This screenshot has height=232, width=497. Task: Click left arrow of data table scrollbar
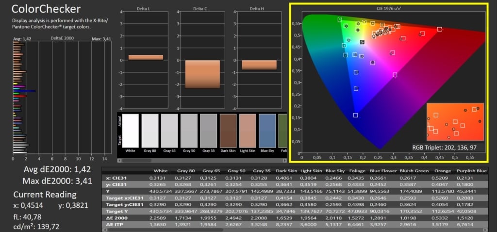point(104,230)
